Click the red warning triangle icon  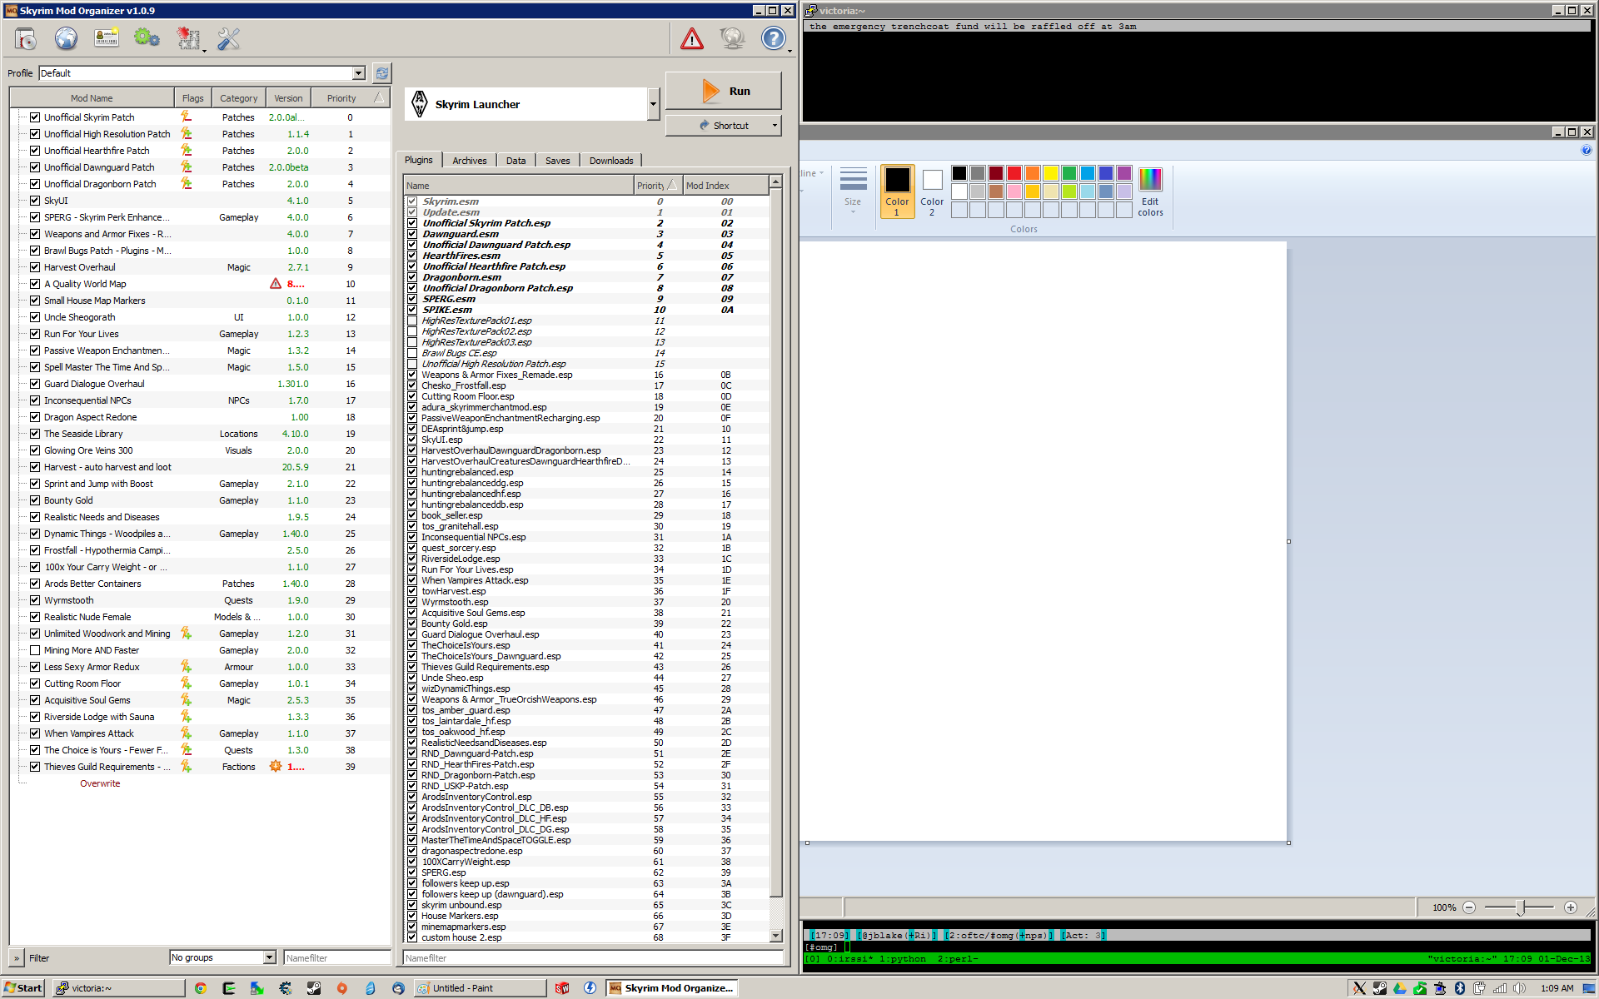pos(692,38)
